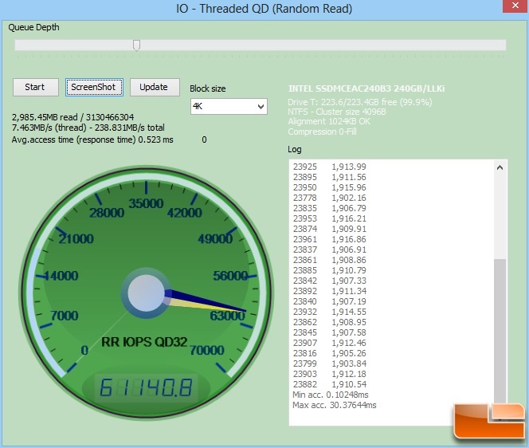
Task: Click the Log scroll up arrow
Action: [x=500, y=167]
